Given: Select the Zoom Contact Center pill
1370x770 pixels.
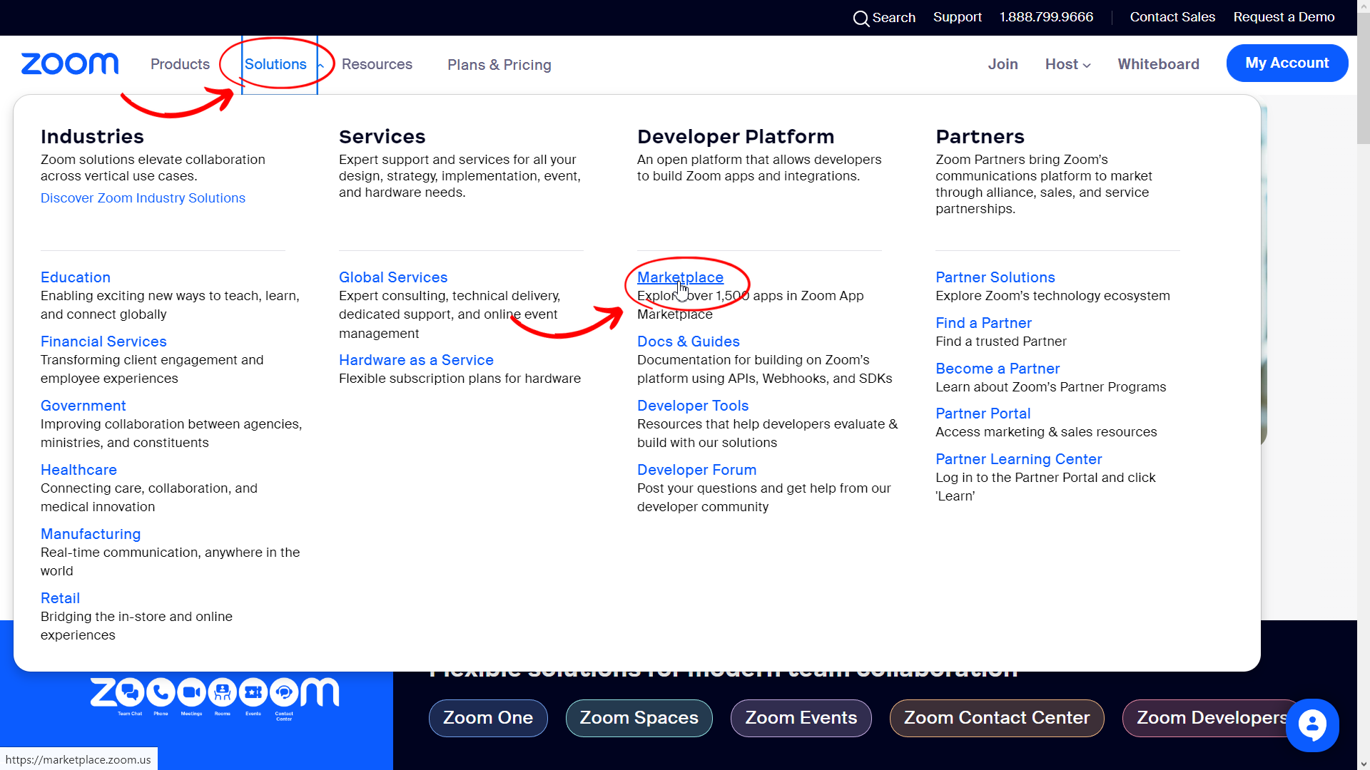Looking at the screenshot, I should click(x=996, y=718).
